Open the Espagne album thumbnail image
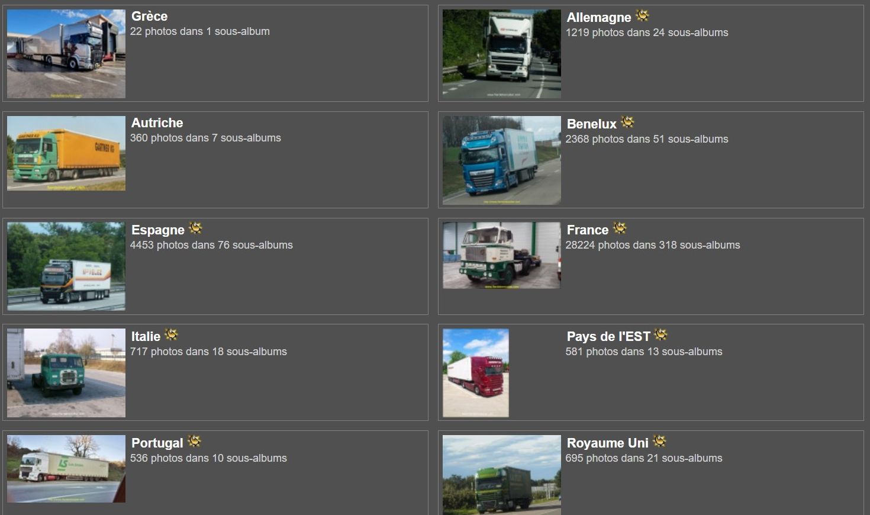This screenshot has height=515, width=870. click(66, 266)
